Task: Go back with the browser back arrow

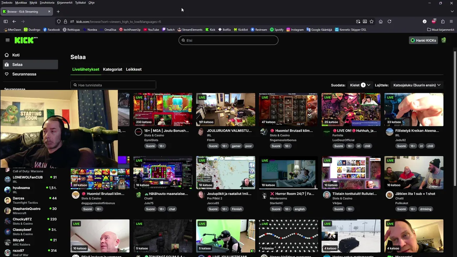Action: coord(14,21)
